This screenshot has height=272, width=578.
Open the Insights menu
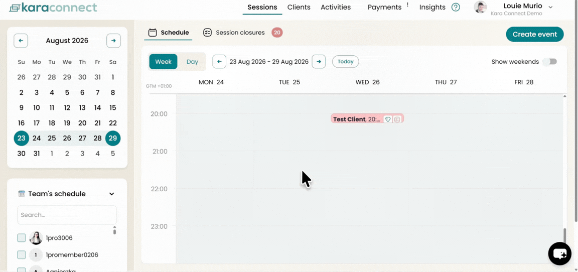[x=432, y=7]
